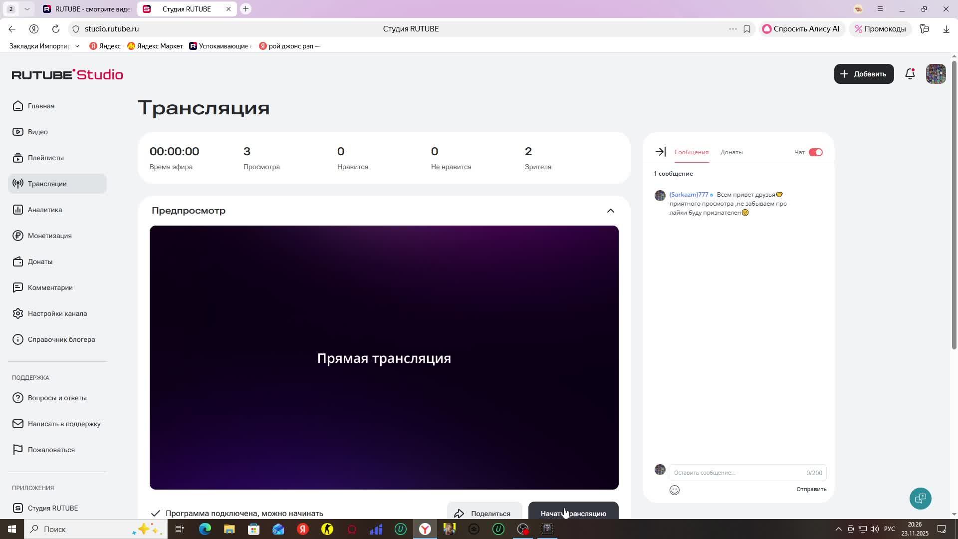Click the chat message input field
The width and height of the screenshot is (958, 539).
pos(737,473)
